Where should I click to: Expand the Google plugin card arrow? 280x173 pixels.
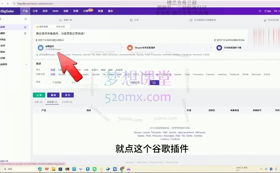point(122,48)
